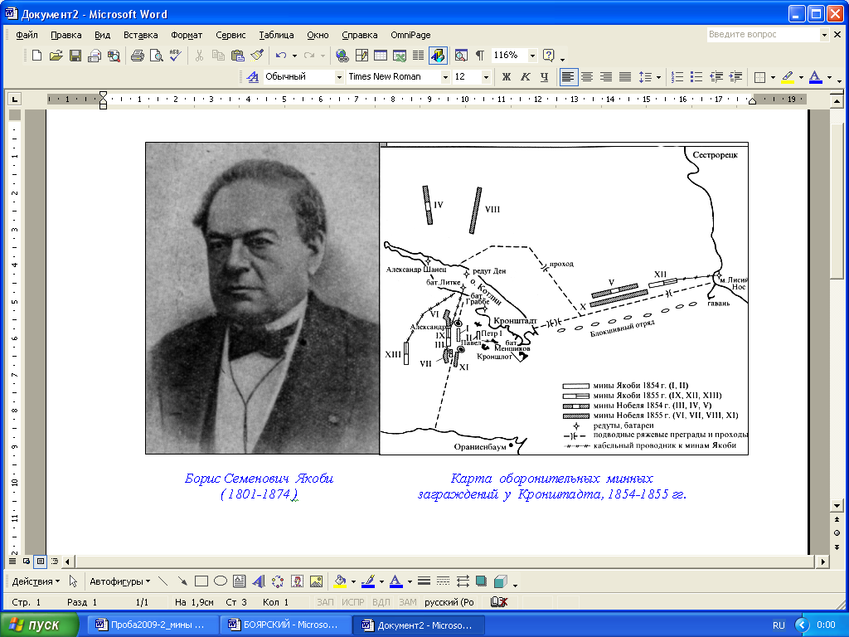This screenshot has width=849, height=637.
Task: Open Microsoft Word Help
Action: [x=549, y=56]
